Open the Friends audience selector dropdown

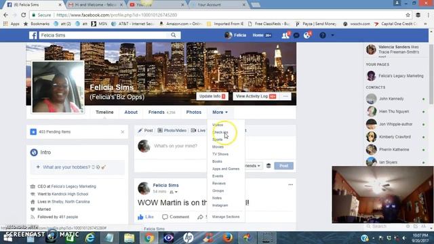(x=253, y=165)
